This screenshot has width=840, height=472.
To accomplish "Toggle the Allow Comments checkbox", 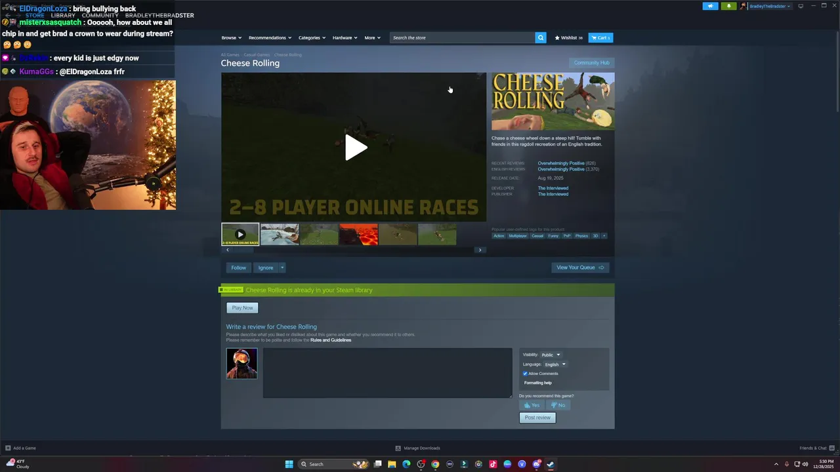I will pos(525,374).
